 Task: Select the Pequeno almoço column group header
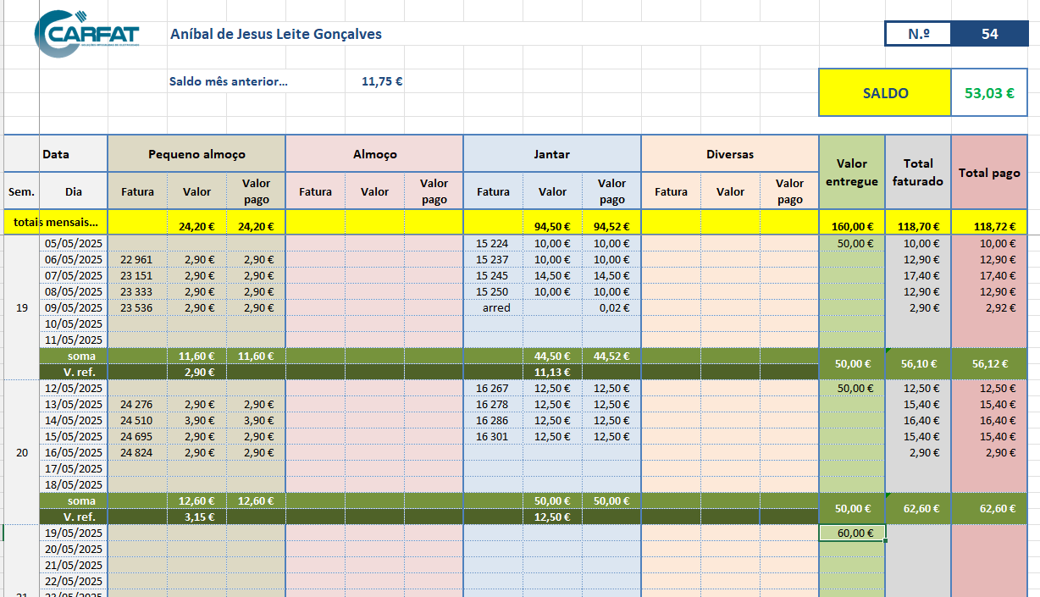(196, 154)
